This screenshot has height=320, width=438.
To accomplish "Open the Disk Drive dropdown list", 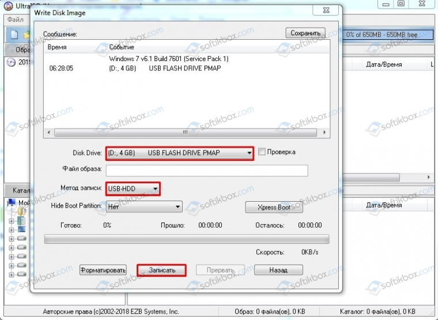I will [x=180, y=153].
